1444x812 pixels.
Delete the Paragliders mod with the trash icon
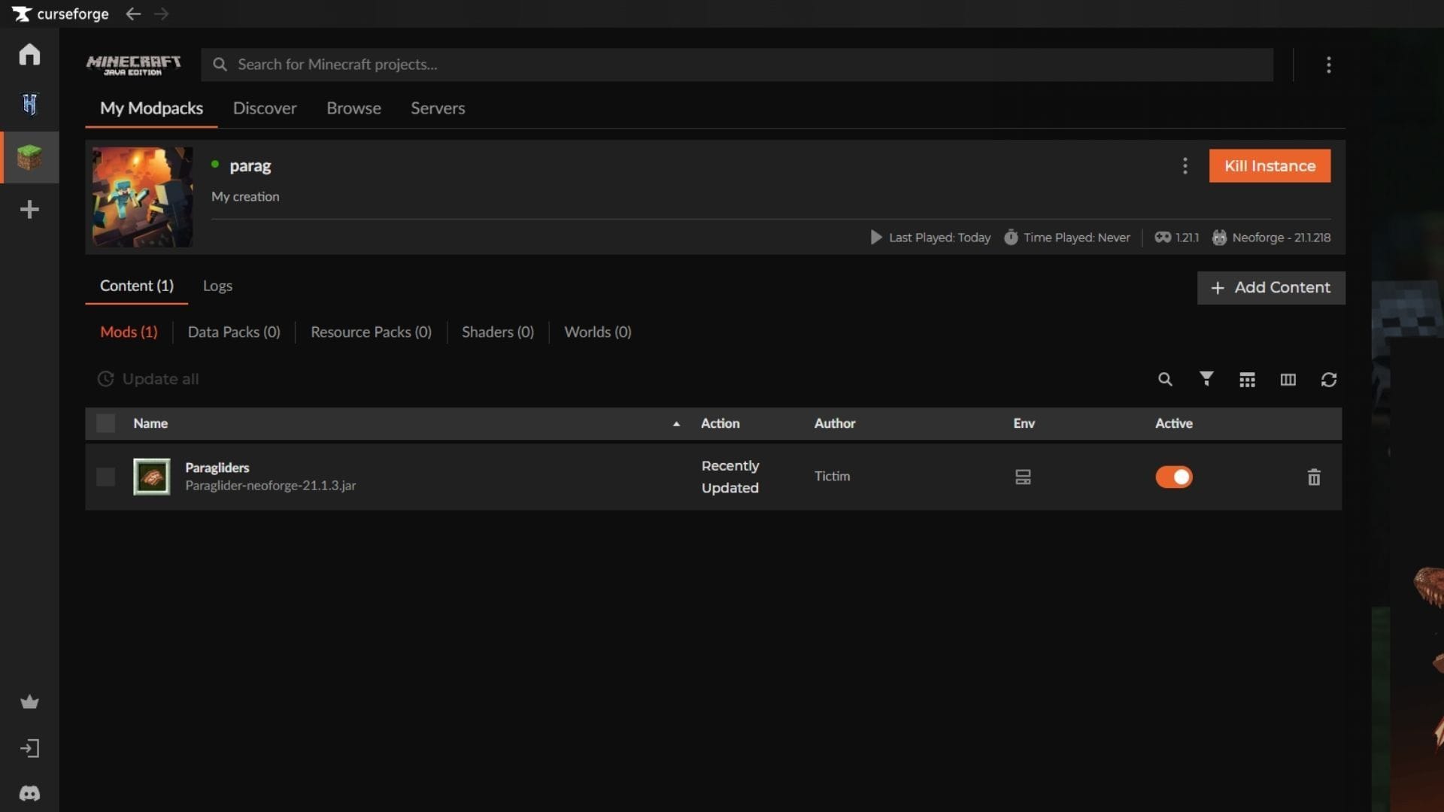[1314, 477]
